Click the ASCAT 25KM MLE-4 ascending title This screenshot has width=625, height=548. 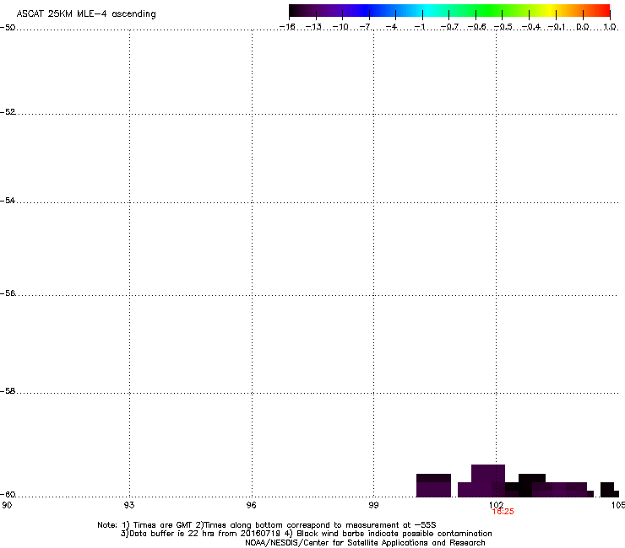coord(86,14)
